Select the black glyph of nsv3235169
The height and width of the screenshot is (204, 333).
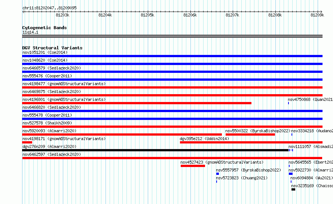click(293, 189)
